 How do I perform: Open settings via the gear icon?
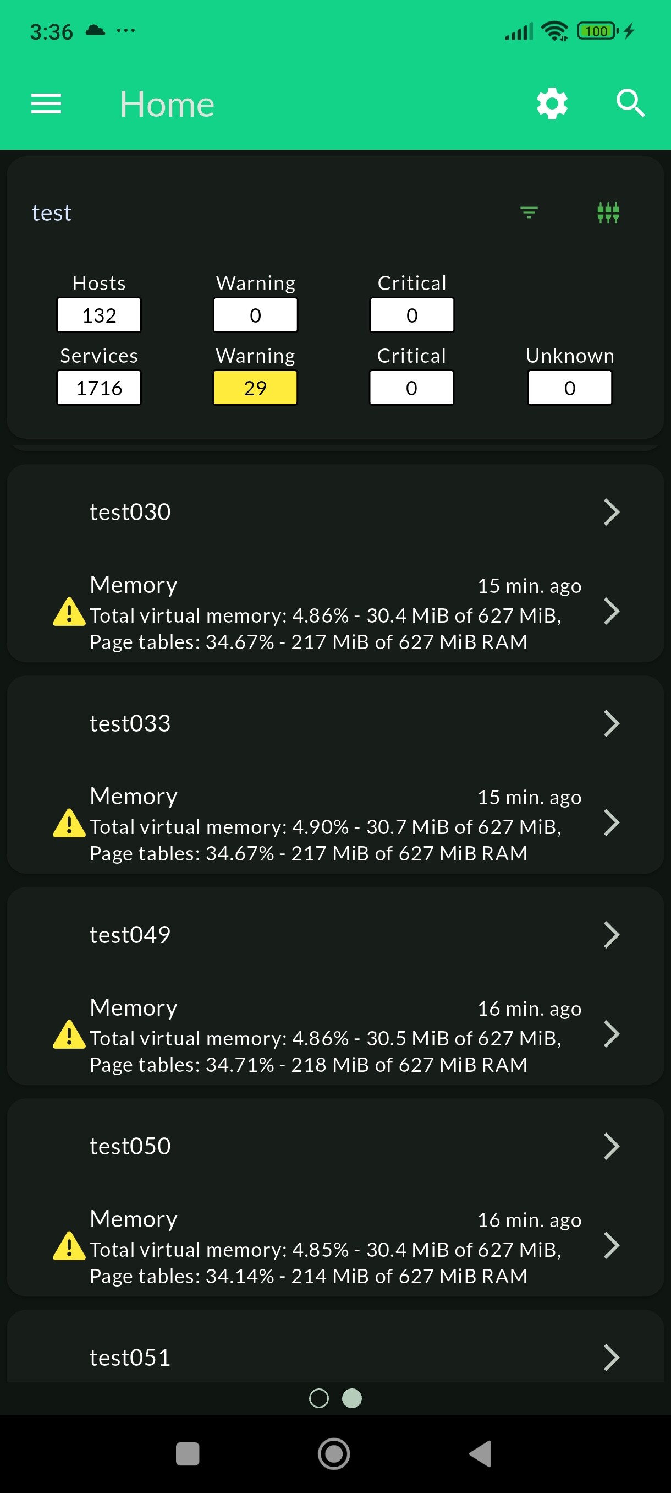tap(552, 103)
